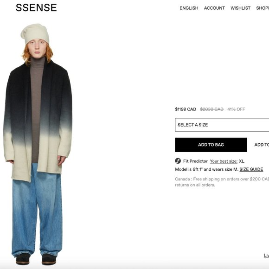269x269 pixels.
Task: Open the ENGLISH language menu
Action: 189,8
